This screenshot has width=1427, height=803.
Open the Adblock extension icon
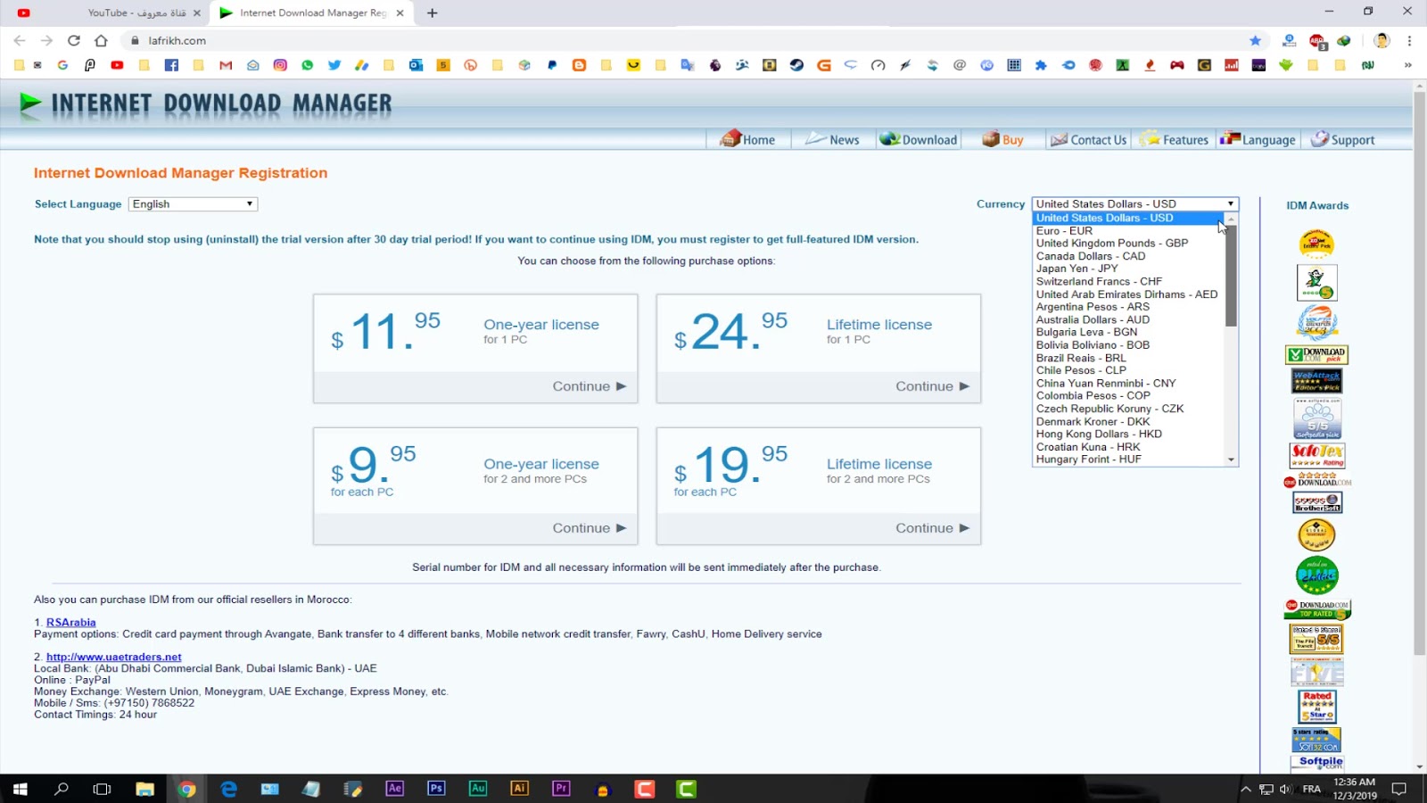coord(1316,40)
